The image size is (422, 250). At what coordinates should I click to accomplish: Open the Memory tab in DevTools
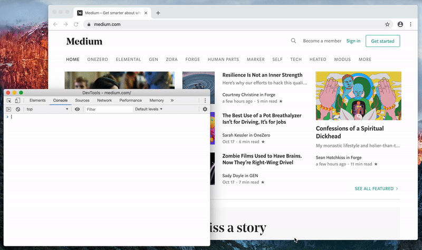(x=157, y=100)
